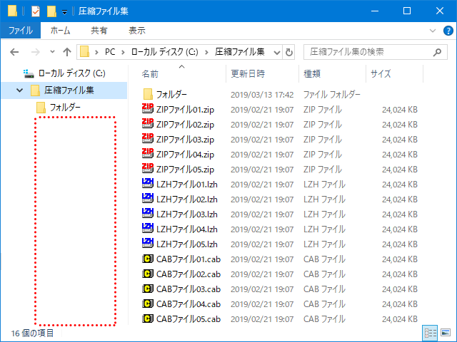
Task: Select the LZHファイル03.lzh file icon
Action: [148, 214]
